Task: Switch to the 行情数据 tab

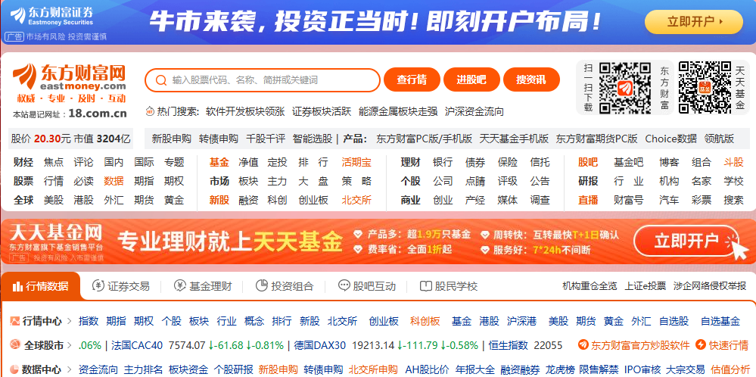Action: click(x=41, y=286)
